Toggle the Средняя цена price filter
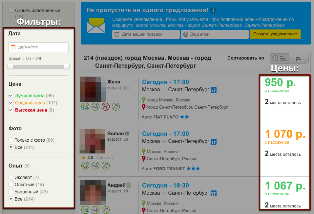 (x=11, y=103)
